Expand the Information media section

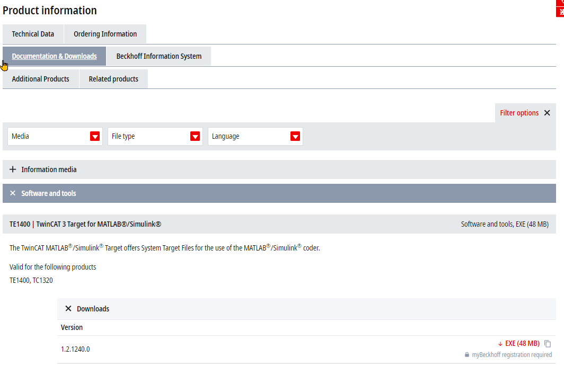point(279,169)
